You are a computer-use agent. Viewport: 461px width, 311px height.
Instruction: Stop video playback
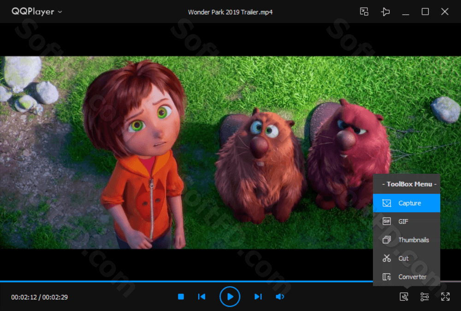pos(181,297)
